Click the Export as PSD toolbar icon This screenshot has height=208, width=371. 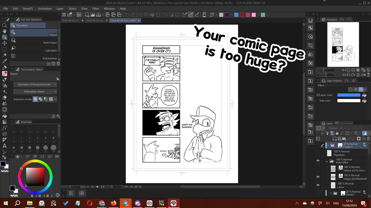[119, 14]
